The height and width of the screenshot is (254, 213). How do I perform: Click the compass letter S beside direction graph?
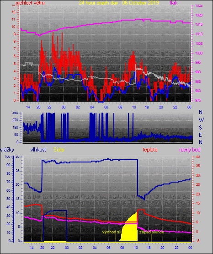(x=200, y=128)
